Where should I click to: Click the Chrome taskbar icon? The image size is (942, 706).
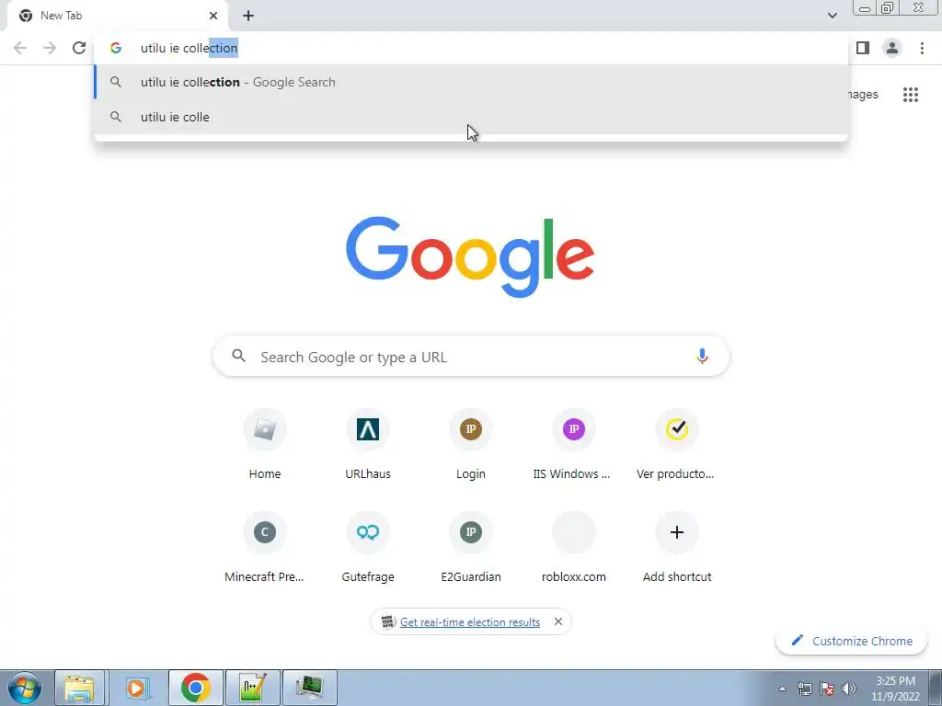[x=195, y=688]
